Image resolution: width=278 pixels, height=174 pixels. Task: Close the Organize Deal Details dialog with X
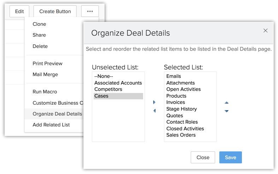pyautogui.click(x=266, y=31)
